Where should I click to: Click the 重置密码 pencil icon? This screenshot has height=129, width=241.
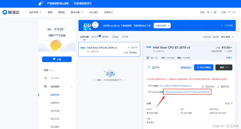tap(218, 87)
